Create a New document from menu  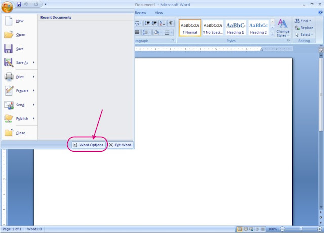tap(20, 21)
